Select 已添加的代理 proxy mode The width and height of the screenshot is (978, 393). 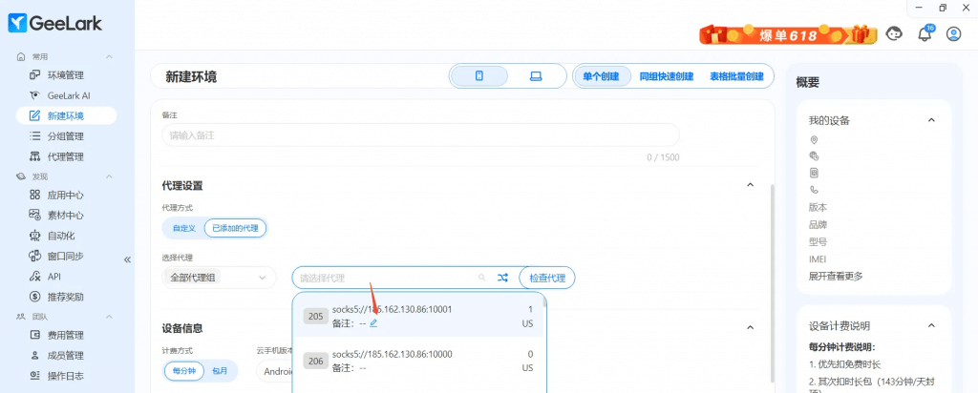click(236, 228)
